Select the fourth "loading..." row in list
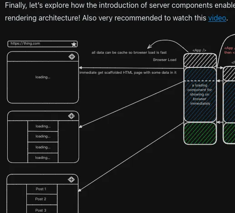 (x=43, y=158)
